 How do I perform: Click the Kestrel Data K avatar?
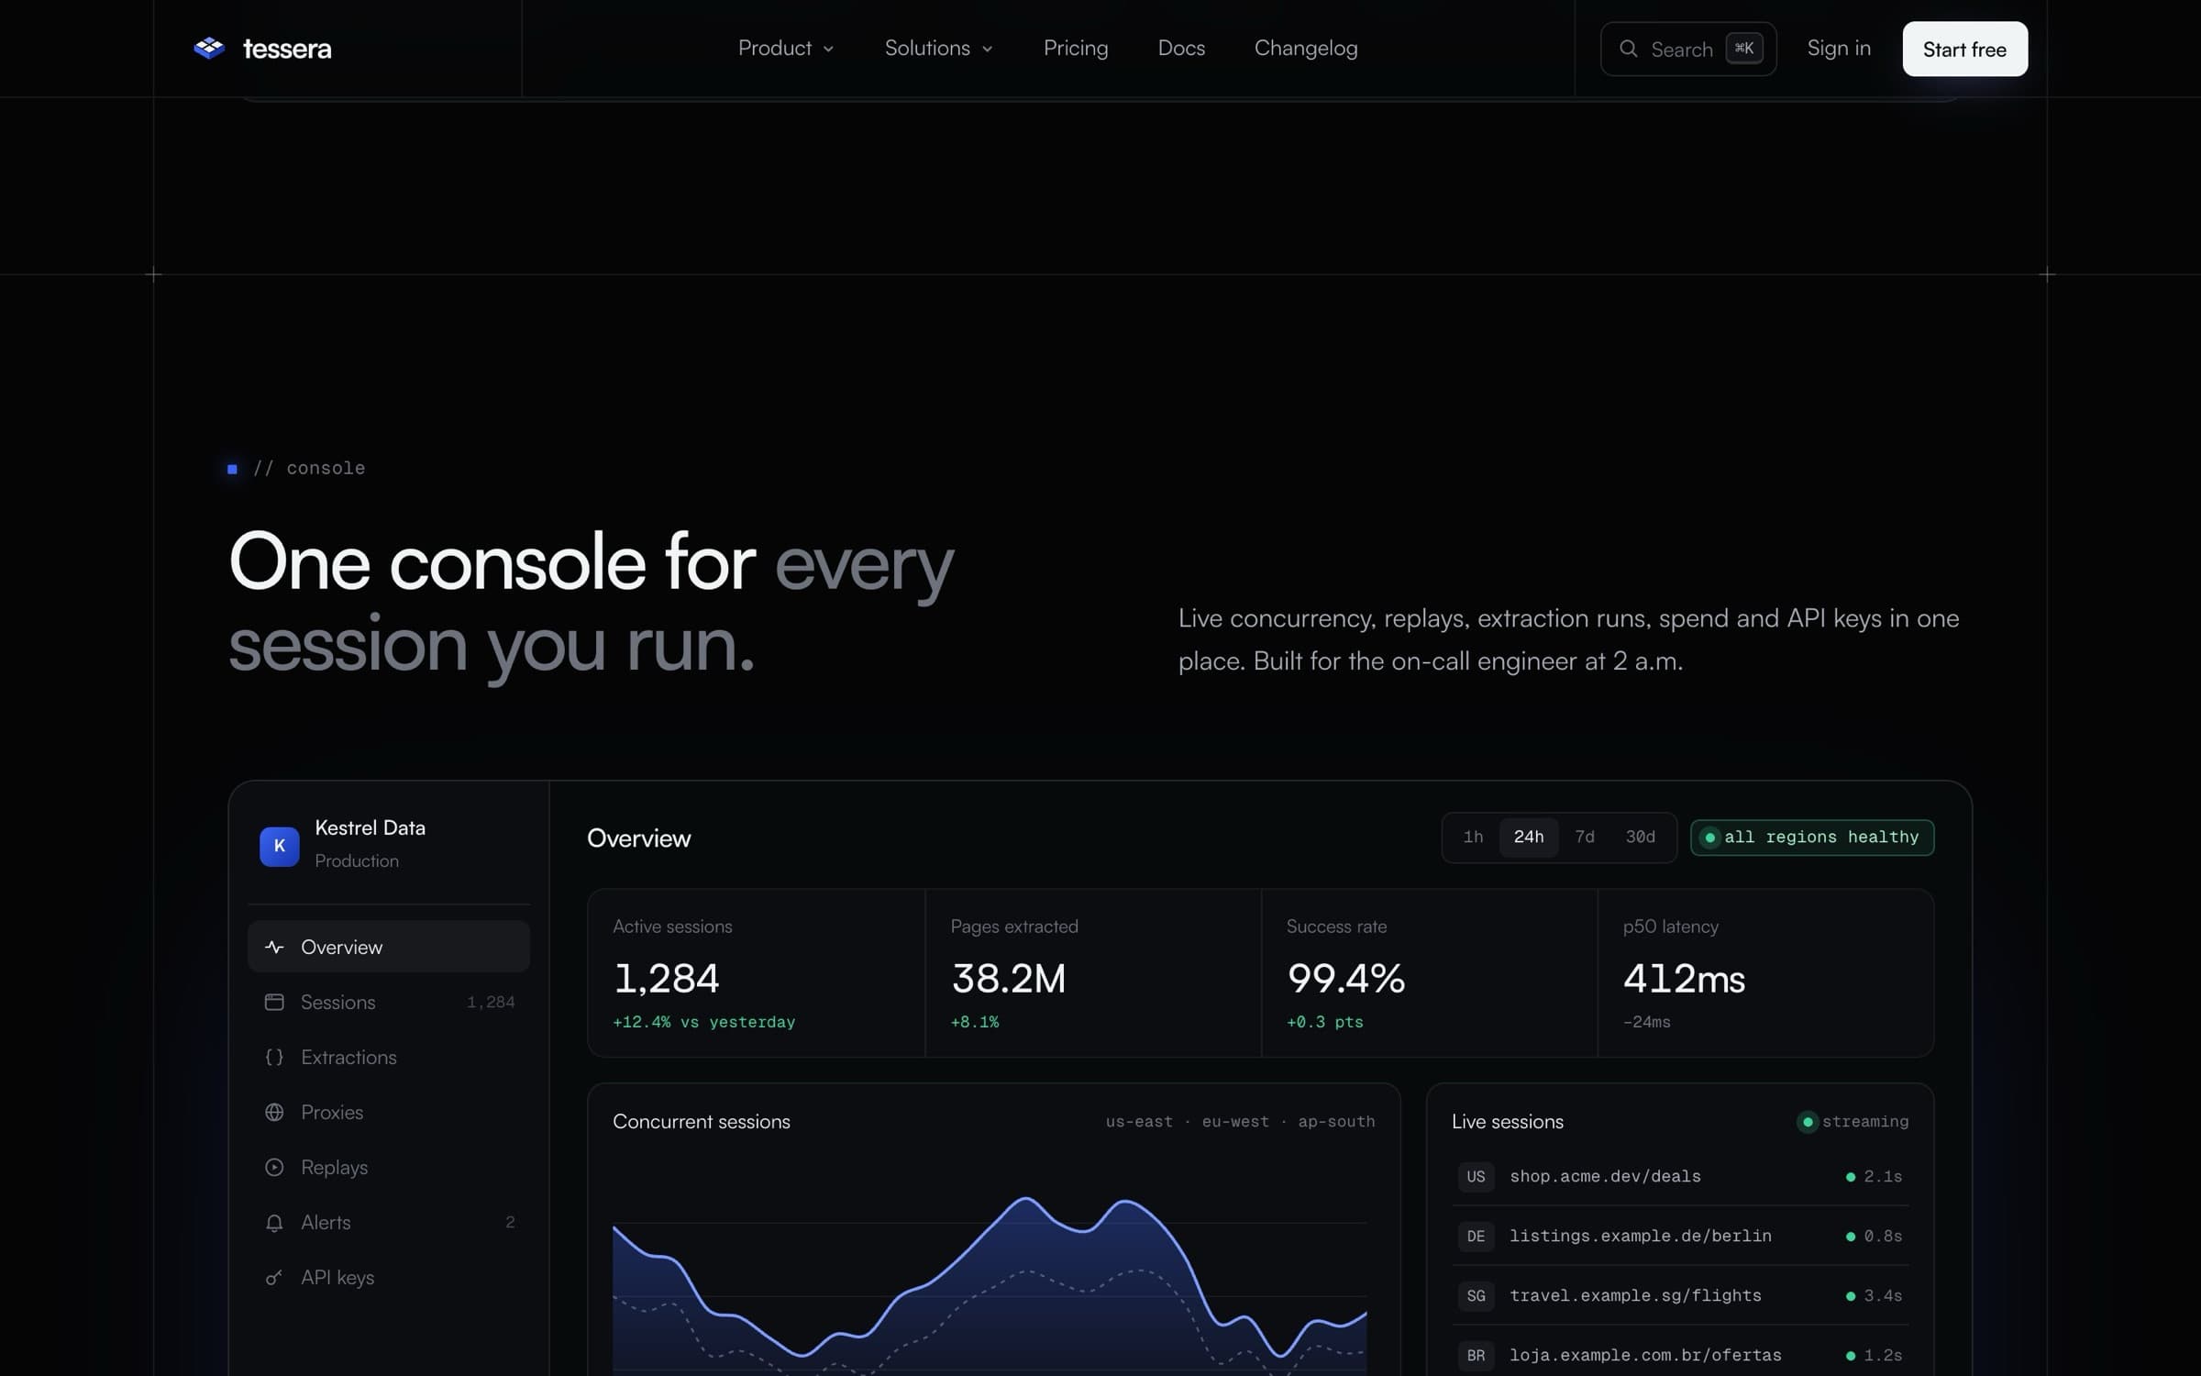coord(280,846)
